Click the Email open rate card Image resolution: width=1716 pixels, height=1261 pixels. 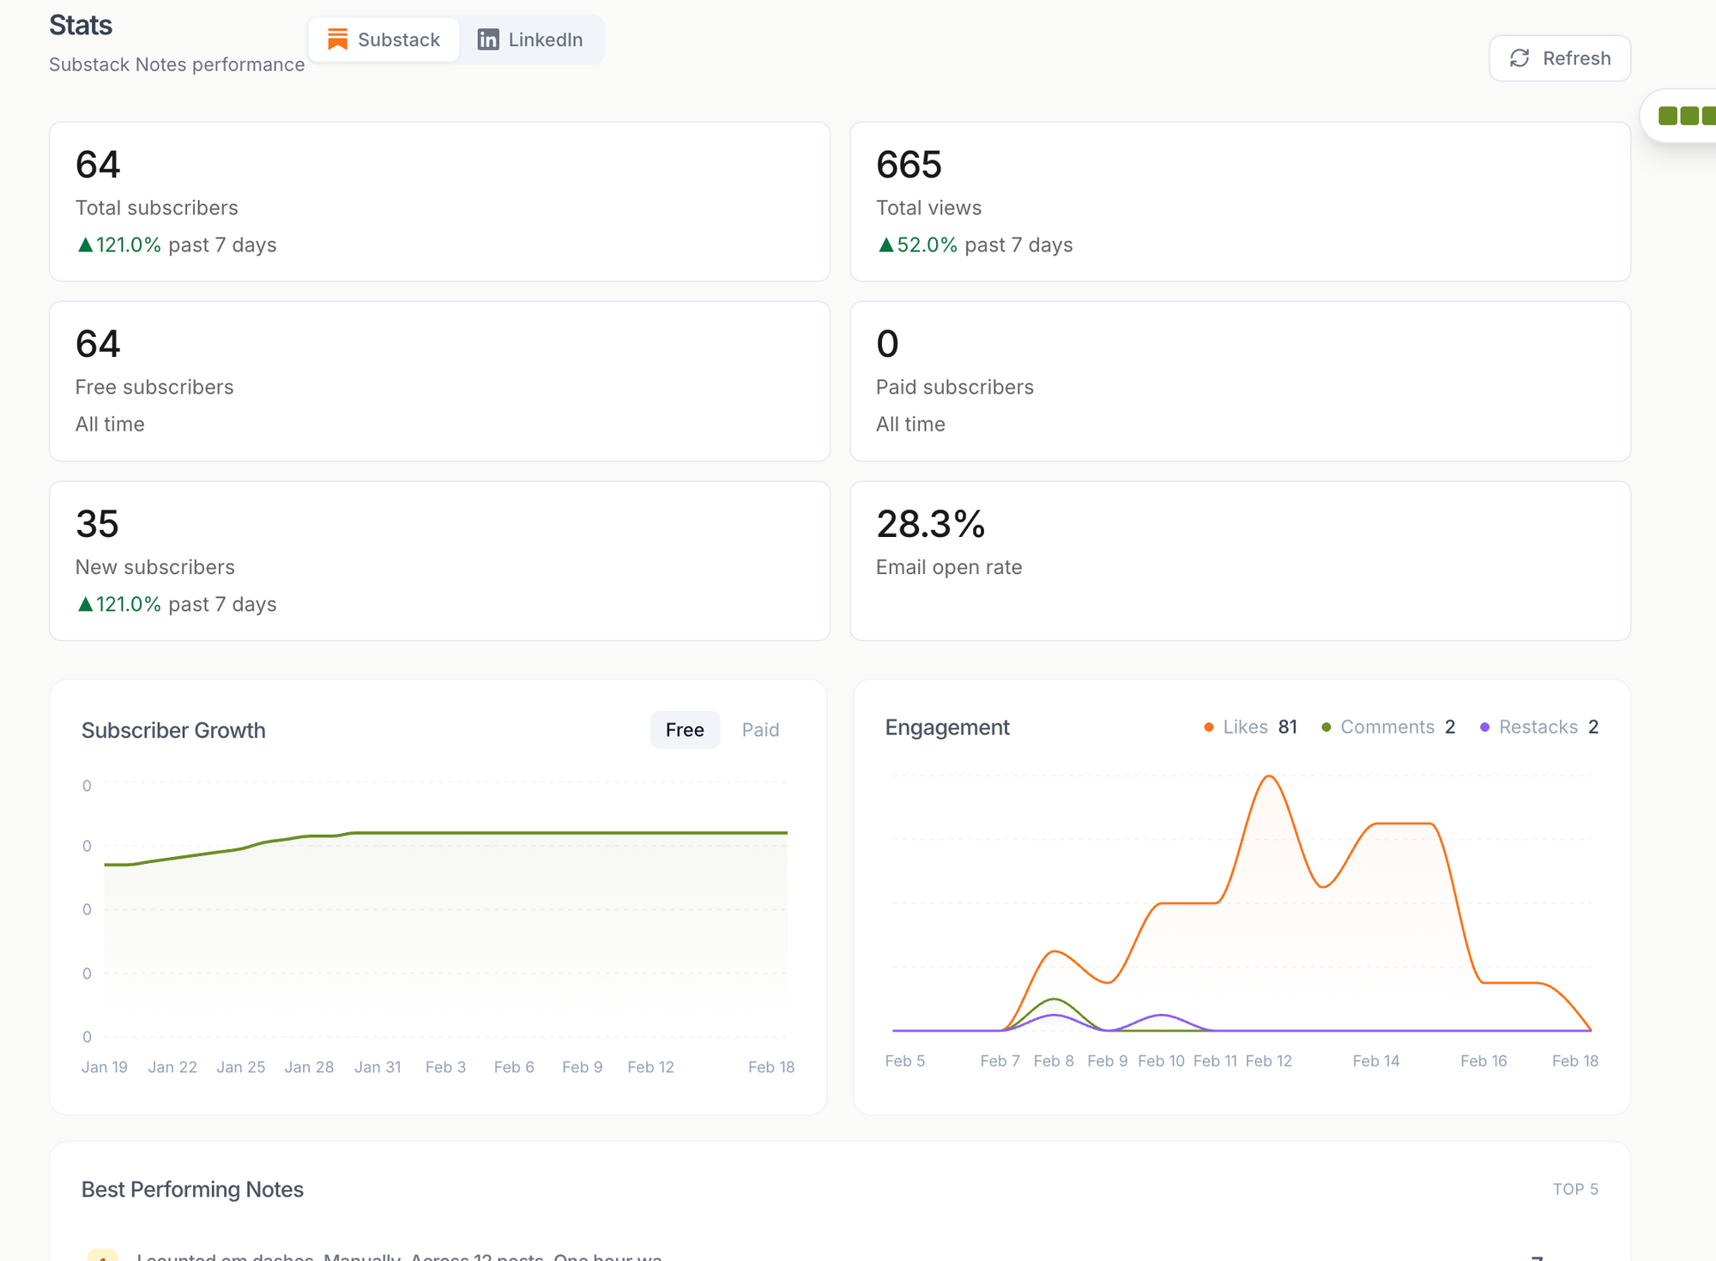[x=1239, y=560]
